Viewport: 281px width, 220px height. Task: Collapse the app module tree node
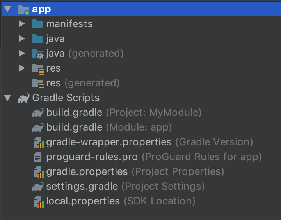point(7,9)
